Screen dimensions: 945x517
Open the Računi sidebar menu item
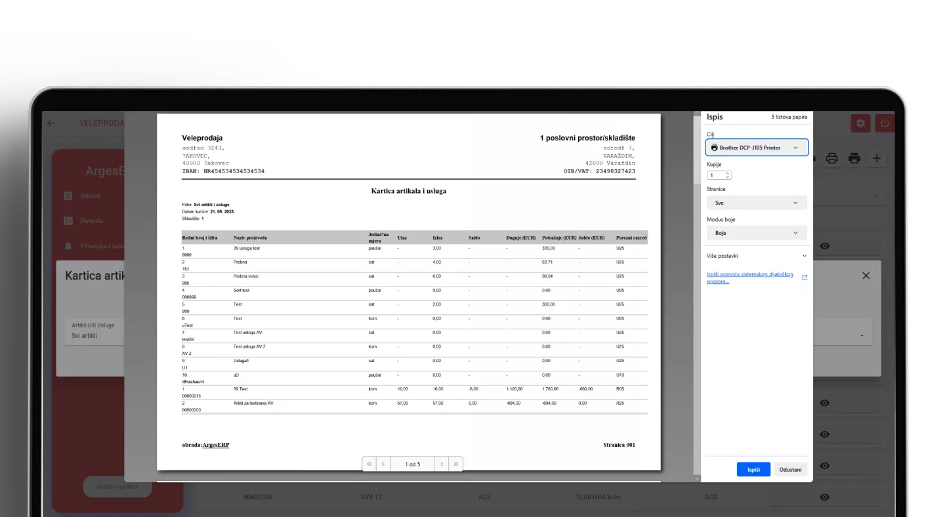[91, 196]
